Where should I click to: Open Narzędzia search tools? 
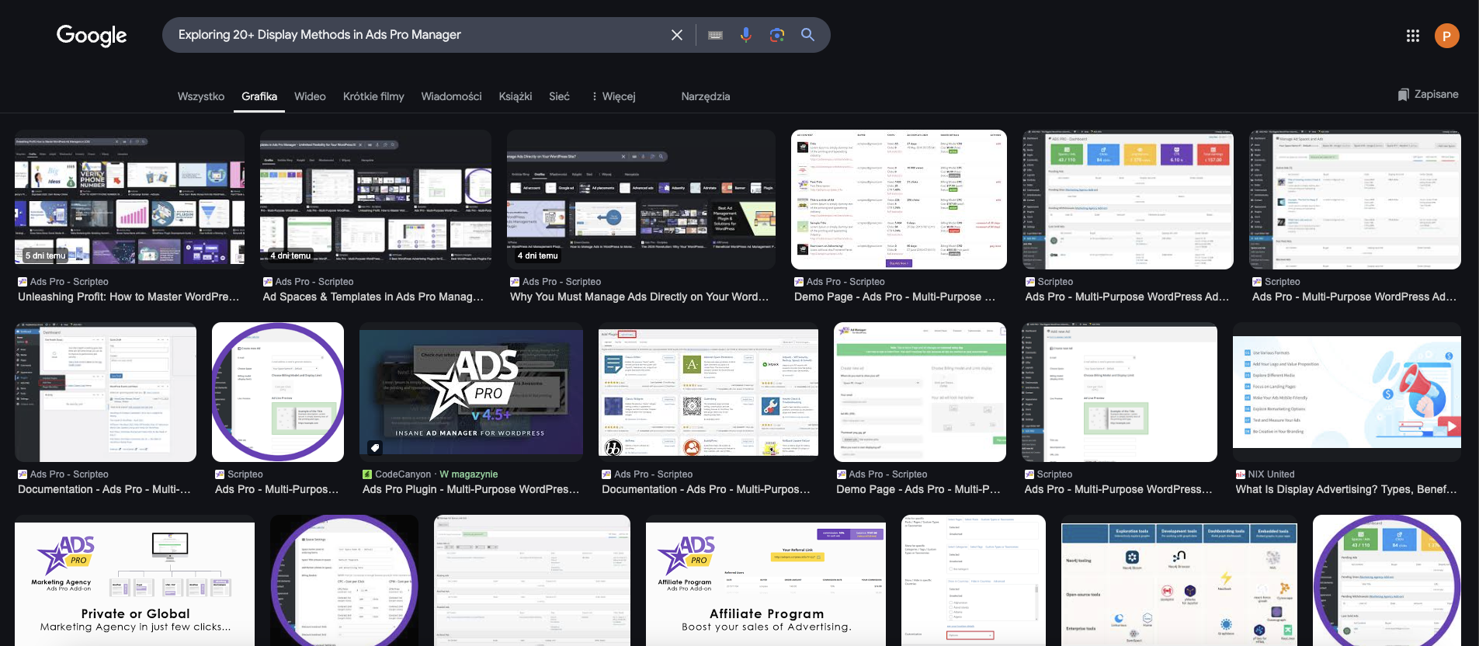coord(706,96)
